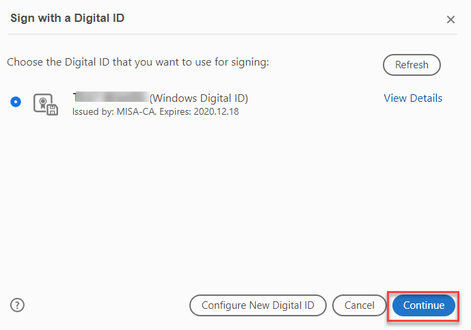
Task: Click the "Sign with a Digital ID" title
Action: (x=67, y=18)
